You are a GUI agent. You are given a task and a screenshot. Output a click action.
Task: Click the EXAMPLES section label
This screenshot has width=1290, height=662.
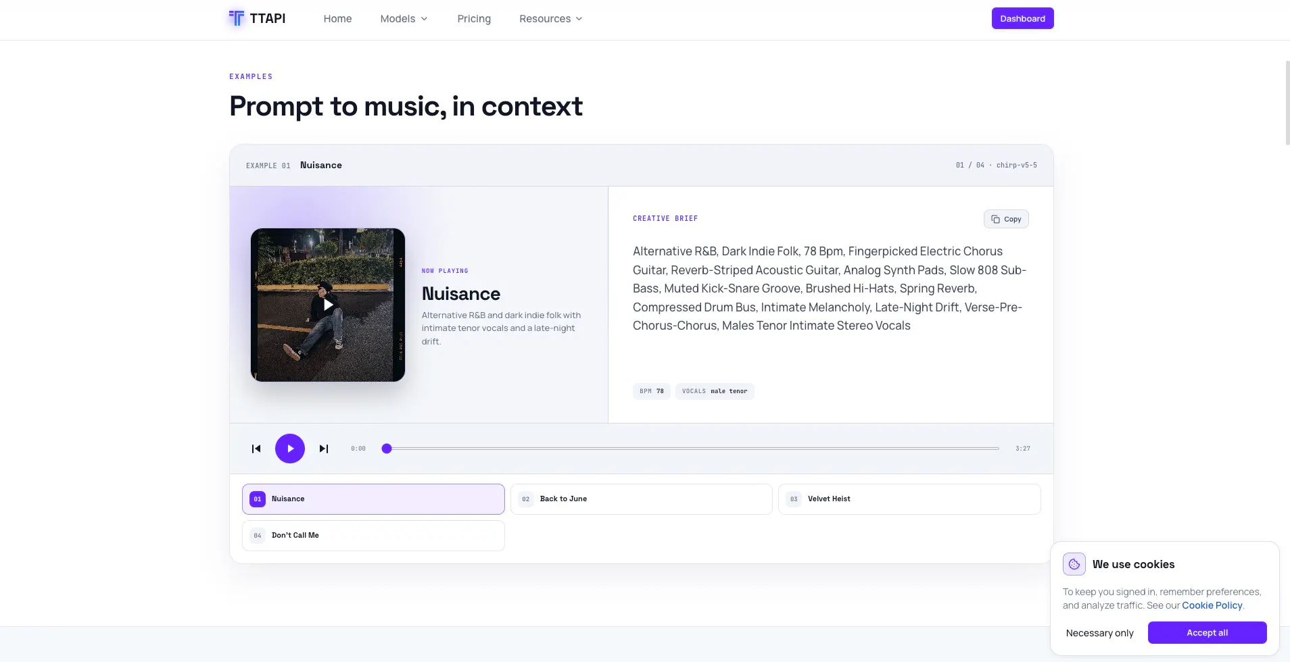(251, 76)
